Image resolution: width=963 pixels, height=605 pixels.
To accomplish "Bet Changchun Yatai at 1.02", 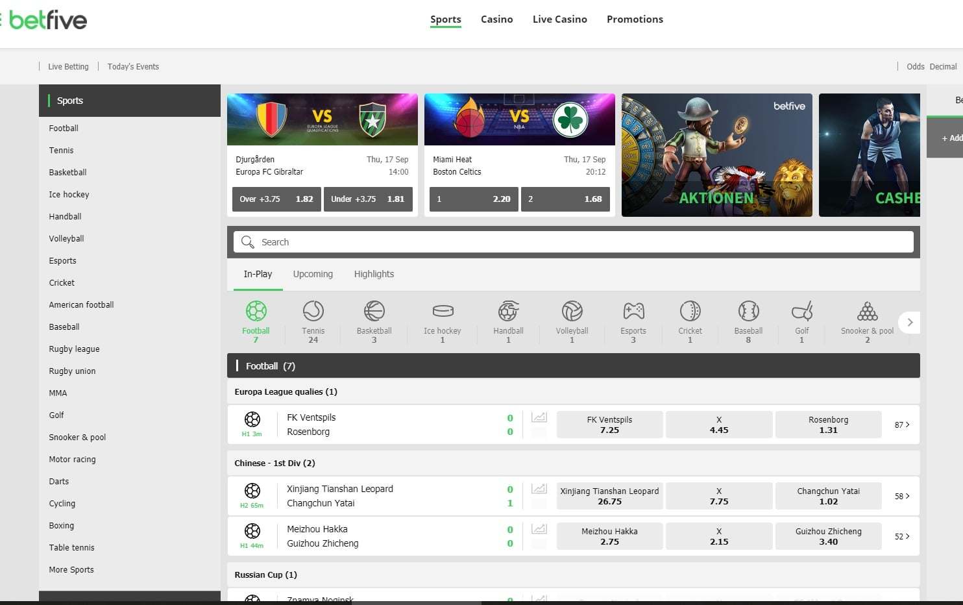I will [x=828, y=496].
